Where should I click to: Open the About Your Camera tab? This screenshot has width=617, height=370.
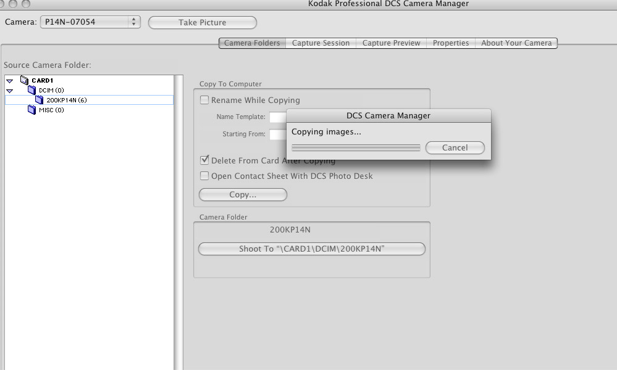click(516, 43)
